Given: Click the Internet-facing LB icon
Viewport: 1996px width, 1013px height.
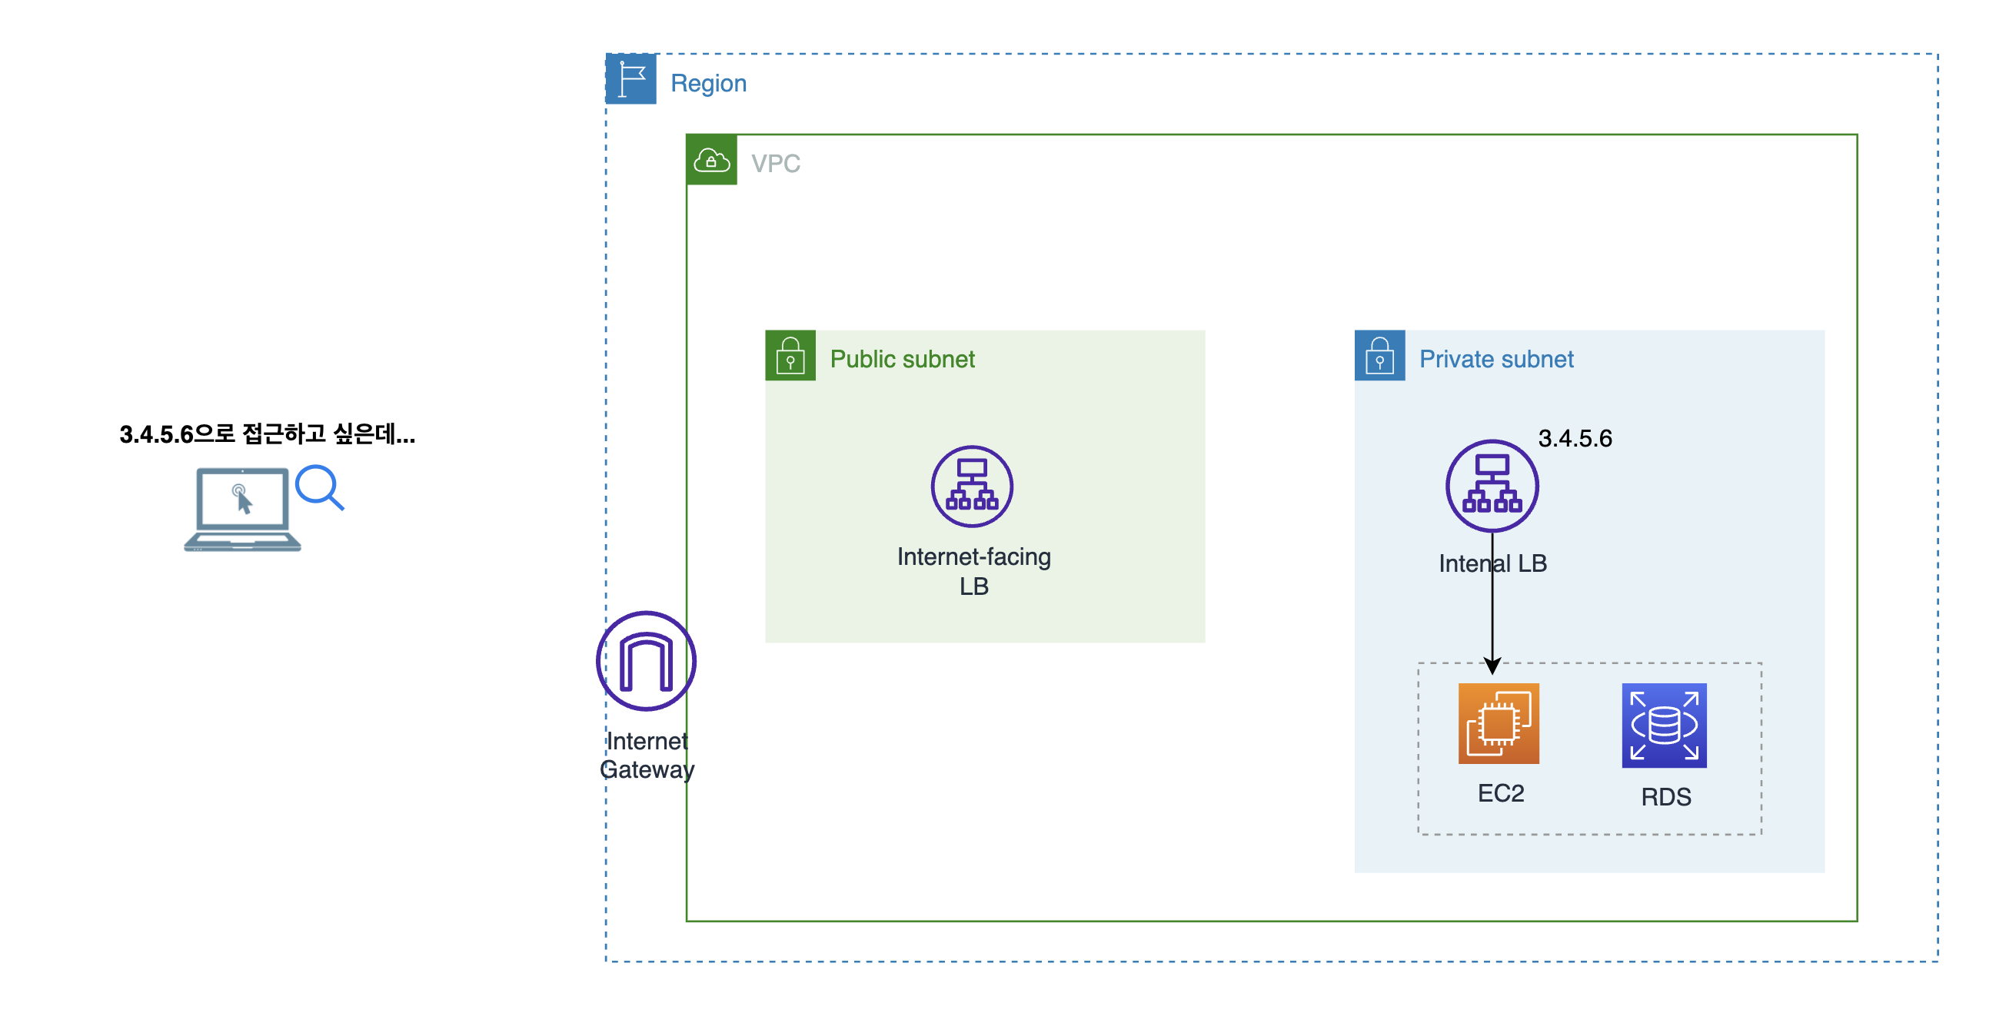Looking at the screenshot, I should coord(971,487).
